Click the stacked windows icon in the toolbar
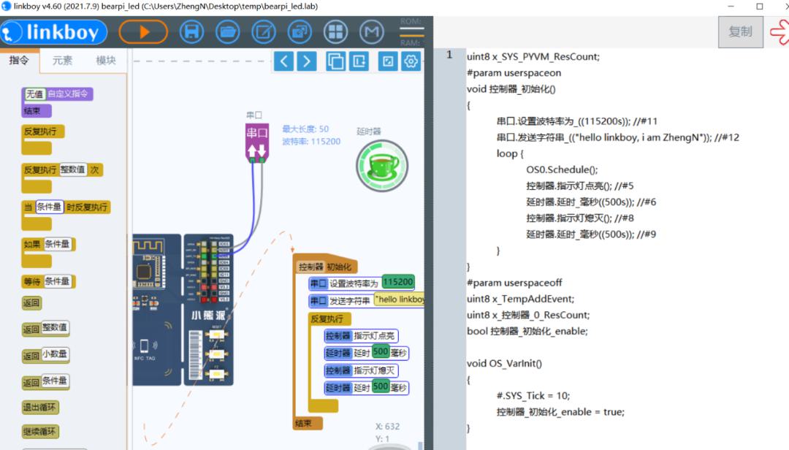This screenshot has height=450, width=789. (300, 32)
